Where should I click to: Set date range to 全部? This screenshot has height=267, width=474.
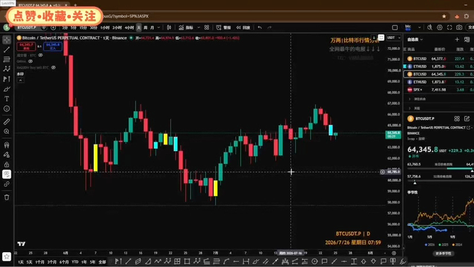102,262
